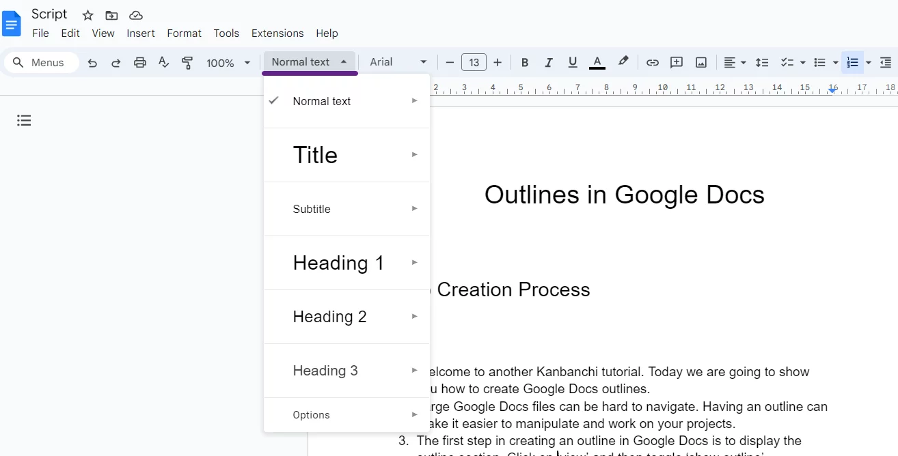Open the Edit menu

[70, 33]
